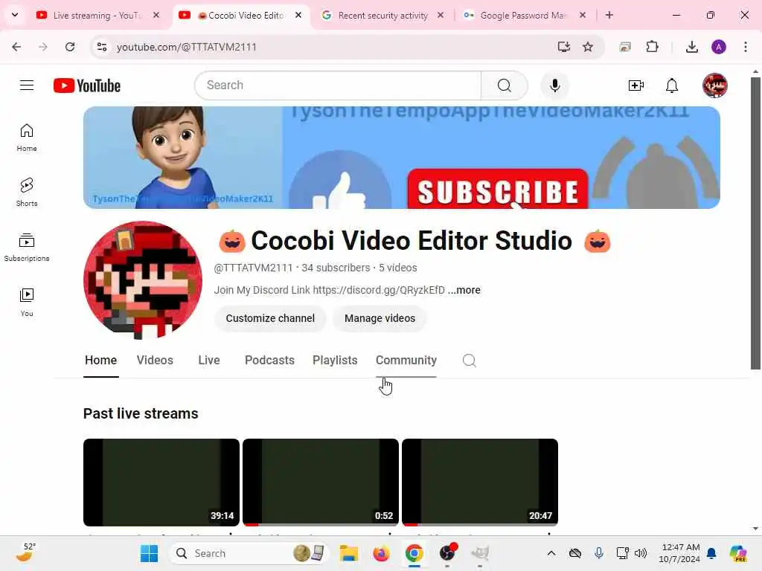Focus the YouTube search field
The height and width of the screenshot is (571, 762).
(x=338, y=86)
